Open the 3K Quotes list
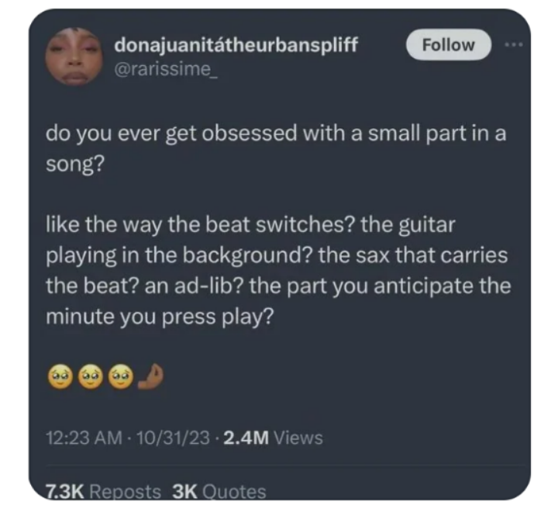Image resolution: width=558 pixels, height=506 pixels. pyautogui.click(x=219, y=492)
